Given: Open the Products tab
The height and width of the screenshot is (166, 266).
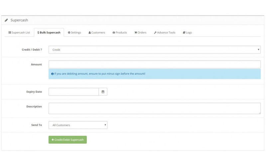Looking at the screenshot, I should (x=120, y=33).
